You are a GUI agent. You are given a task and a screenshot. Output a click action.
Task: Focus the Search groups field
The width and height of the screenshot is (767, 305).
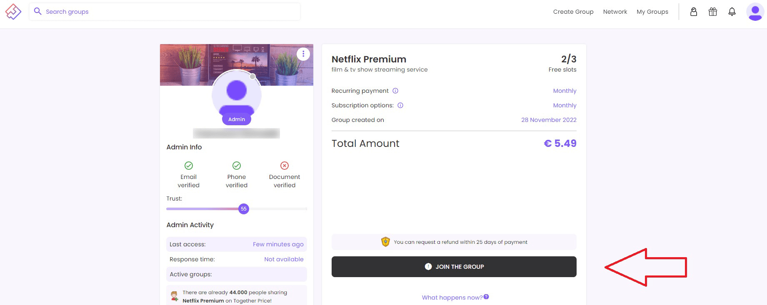click(x=165, y=12)
